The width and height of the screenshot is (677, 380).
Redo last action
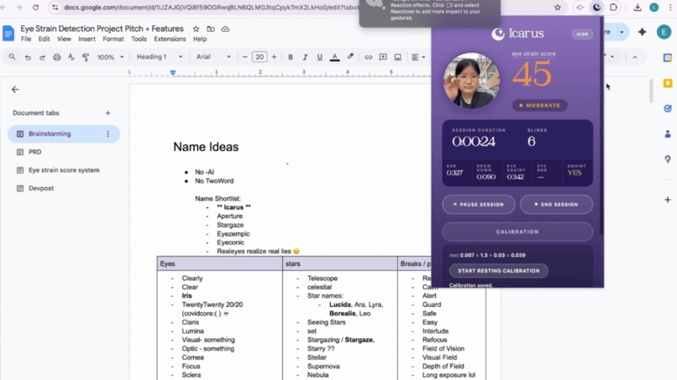point(42,57)
